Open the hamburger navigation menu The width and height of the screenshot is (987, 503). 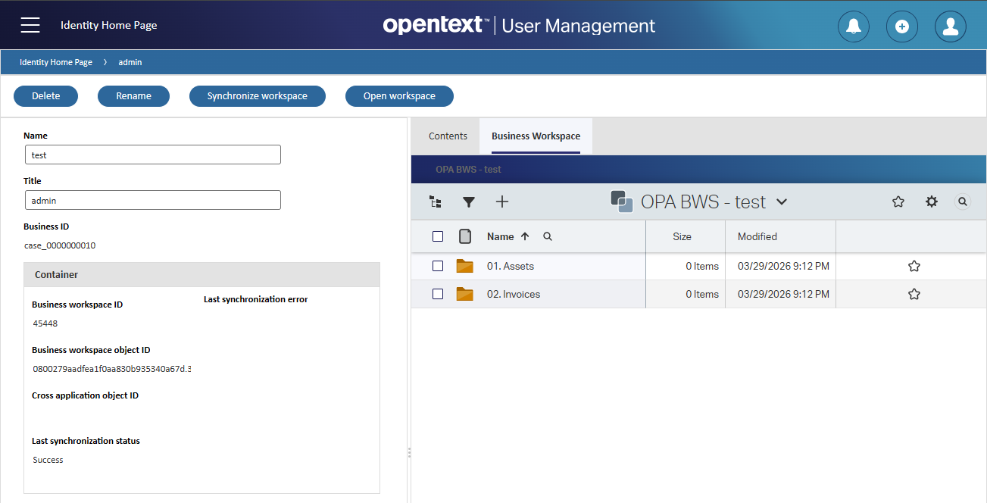coord(30,25)
